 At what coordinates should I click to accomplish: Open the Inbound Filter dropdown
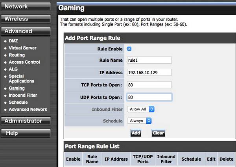coord(140,109)
